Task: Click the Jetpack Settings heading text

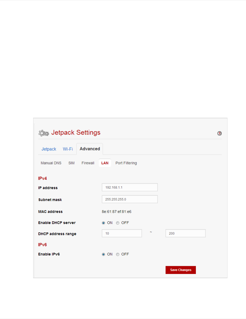Action: pyautogui.click(x=76, y=132)
